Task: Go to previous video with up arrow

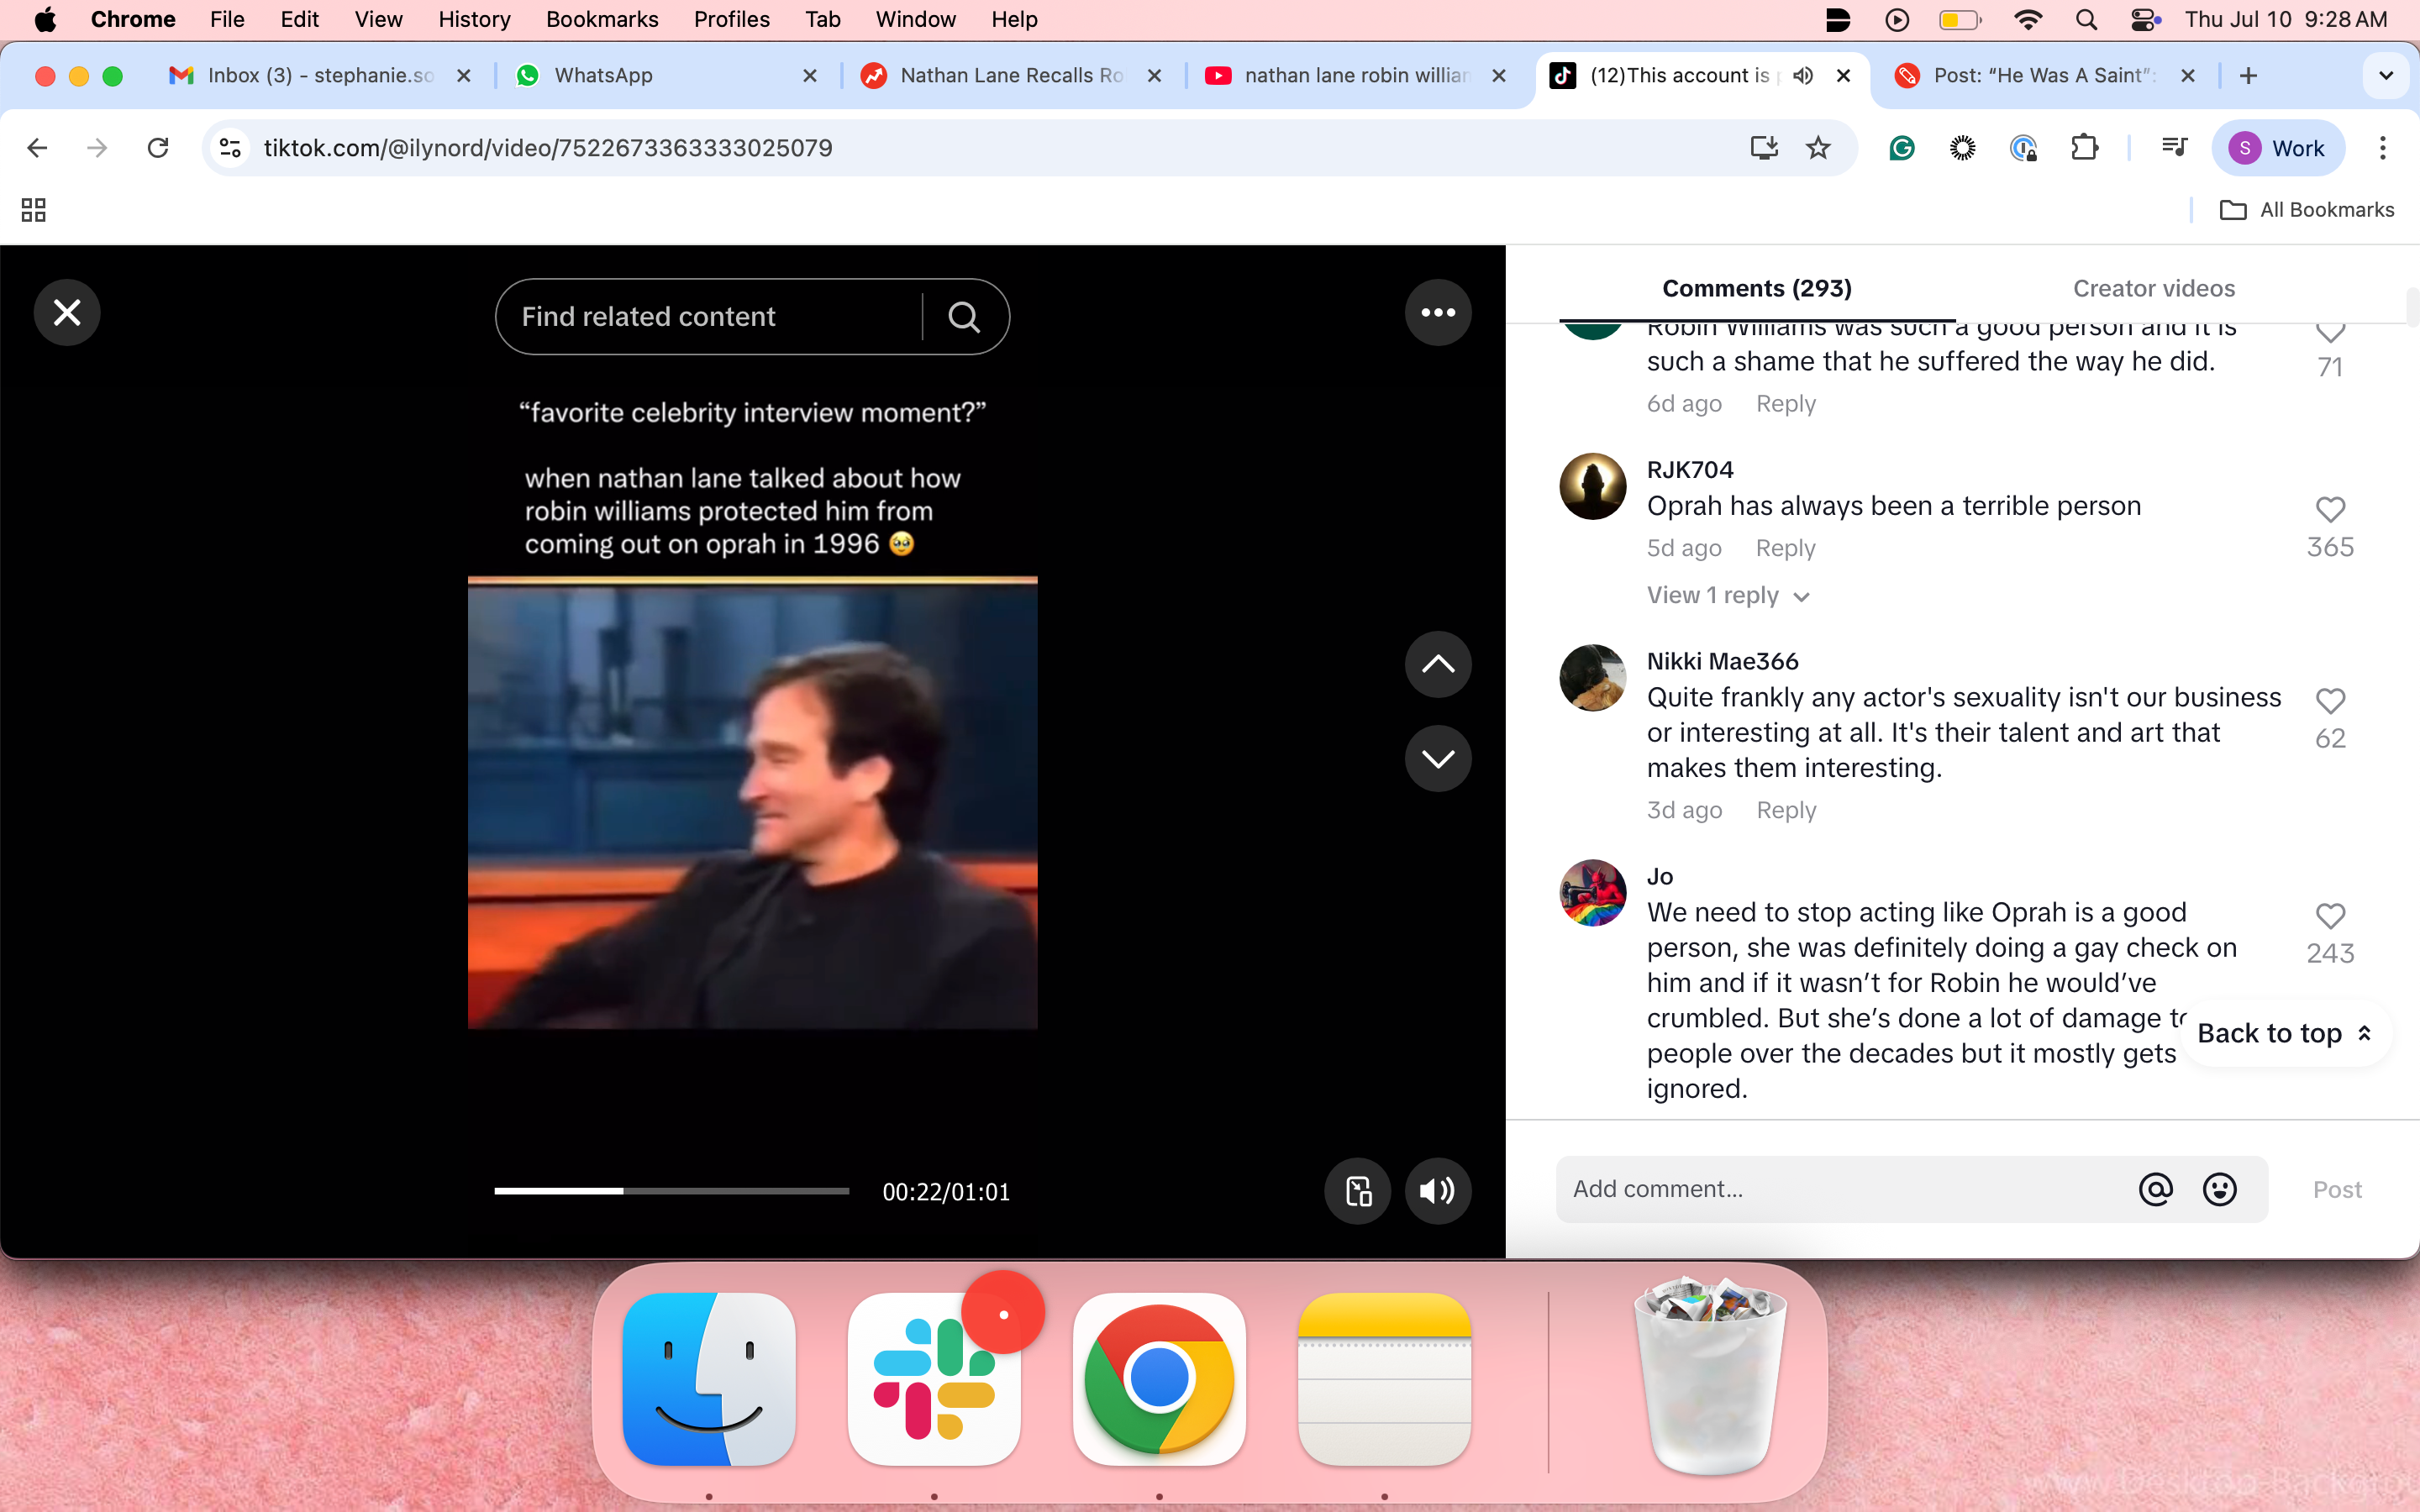Action: [1437, 664]
